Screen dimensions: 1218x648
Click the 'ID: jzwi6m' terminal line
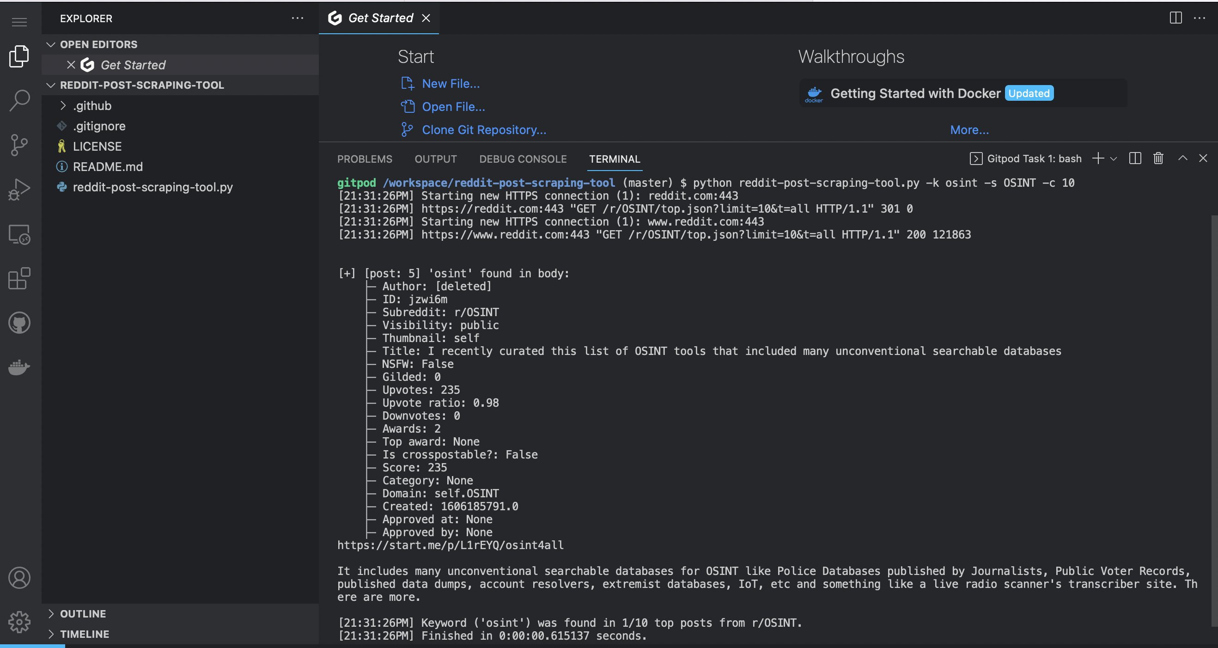414,300
